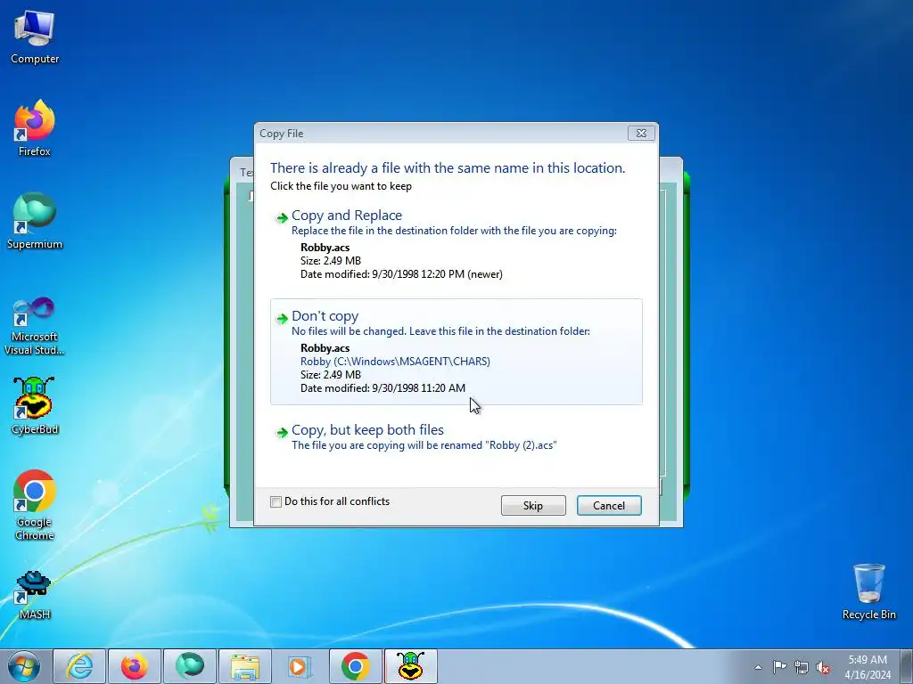Image resolution: width=913 pixels, height=684 pixels.
Task: Open Windows Media Player from the taskbar
Action: pyautogui.click(x=300, y=666)
